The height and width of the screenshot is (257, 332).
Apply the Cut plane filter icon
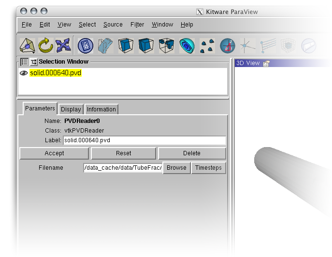(105, 46)
